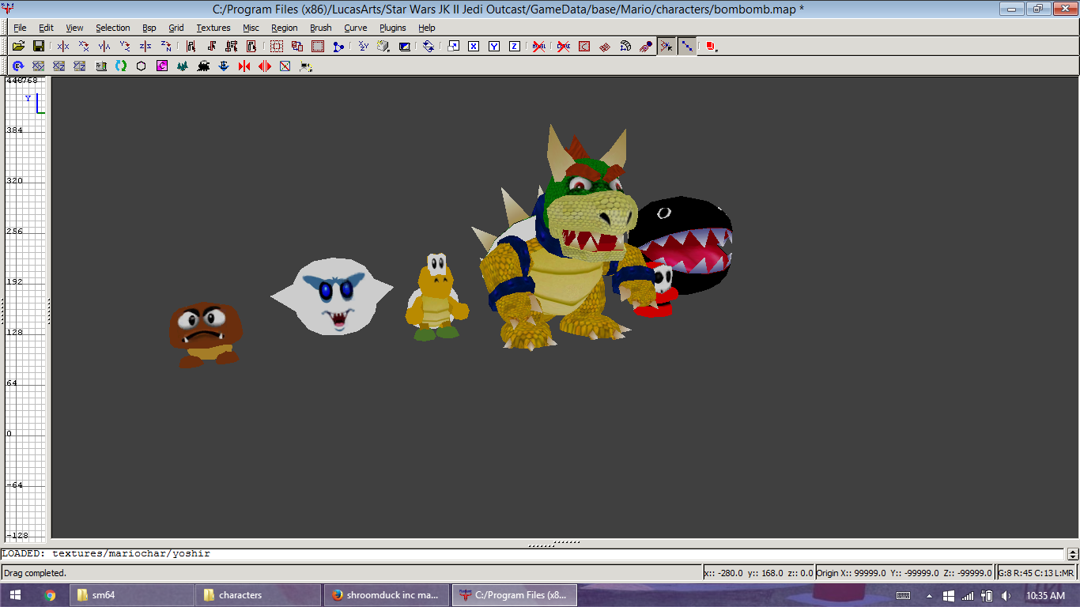Toggle drill down rows and columns selection
1080x607 pixels.
pos(687,47)
